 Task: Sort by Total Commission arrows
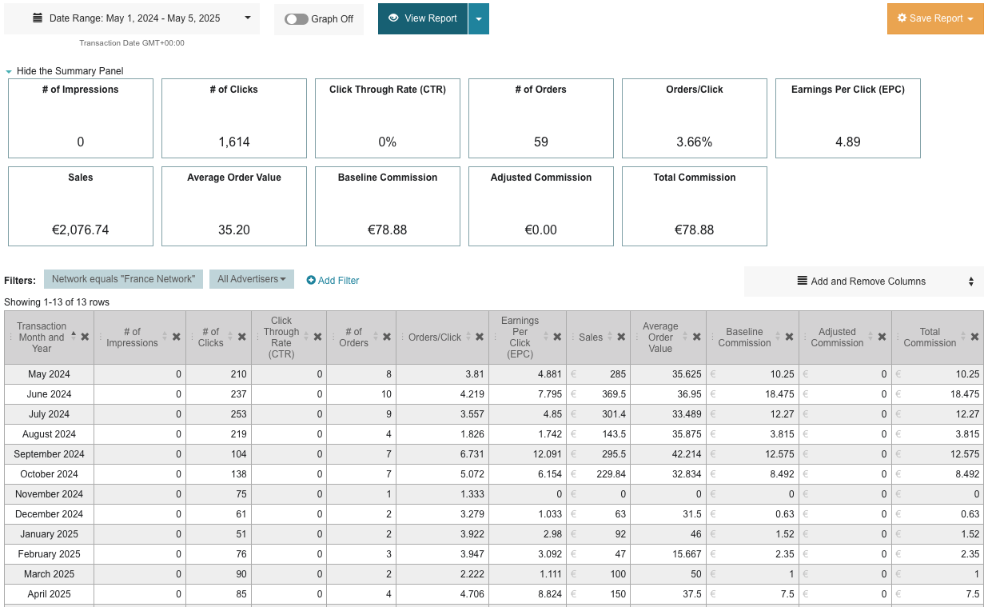(963, 337)
